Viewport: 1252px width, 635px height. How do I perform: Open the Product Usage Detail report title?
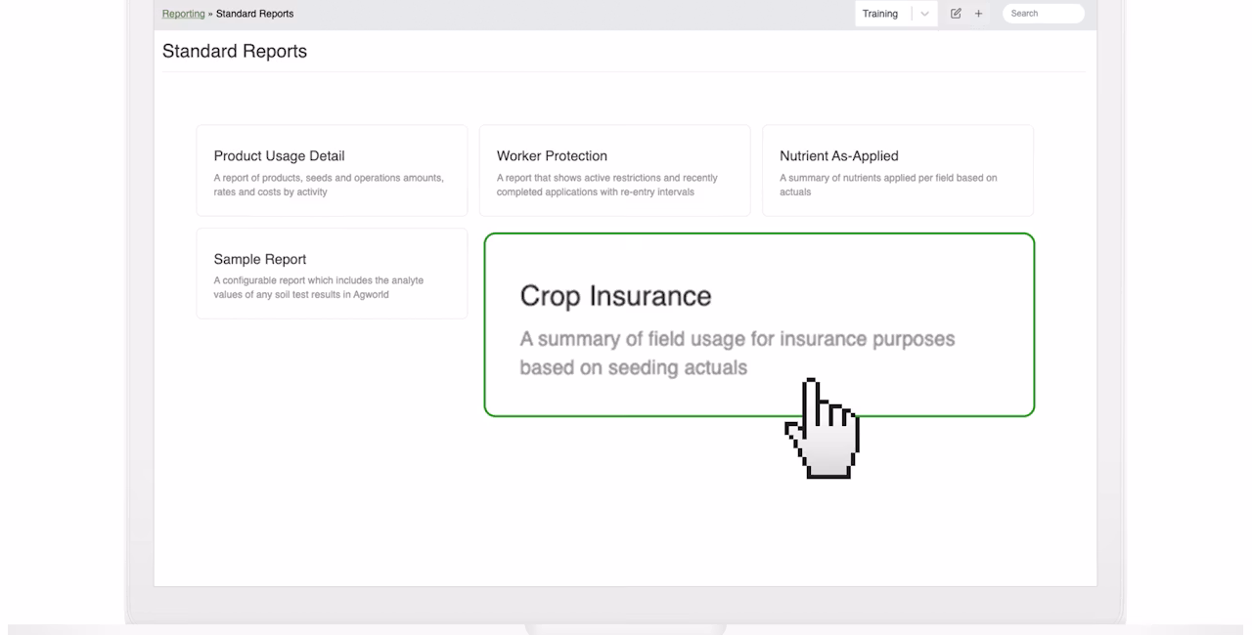click(x=279, y=155)
